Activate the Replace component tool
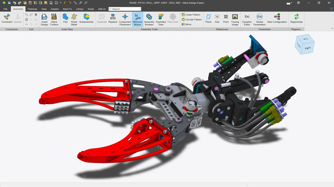The height and width of the screenshot is (187, 334). pyautogui.click(x=113, y=19)
